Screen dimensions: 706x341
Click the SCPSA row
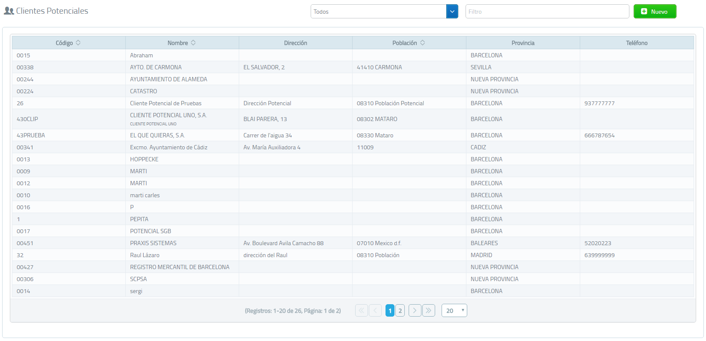tap(353, 279)
